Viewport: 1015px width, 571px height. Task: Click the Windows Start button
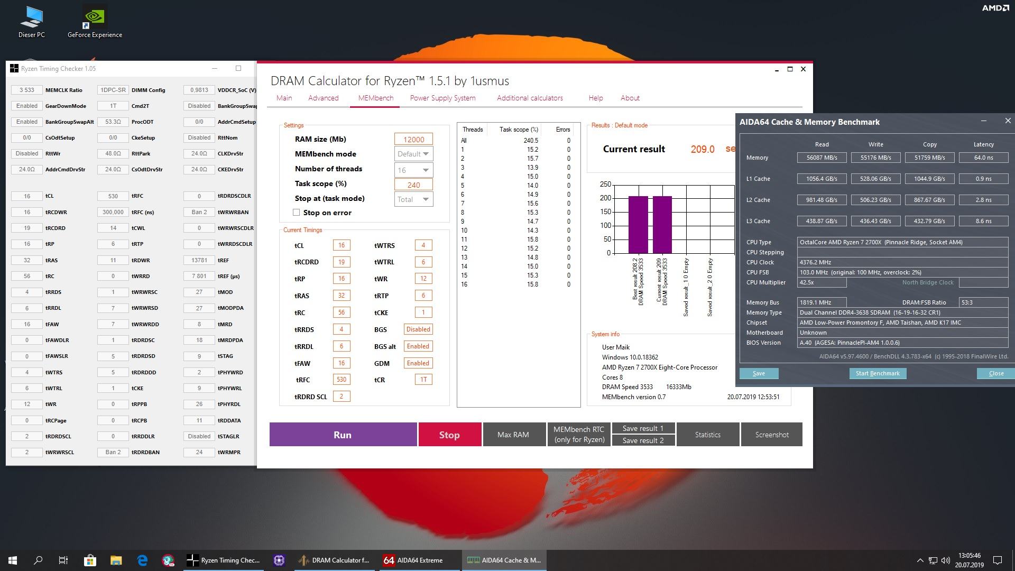click(x=13, y=560)
